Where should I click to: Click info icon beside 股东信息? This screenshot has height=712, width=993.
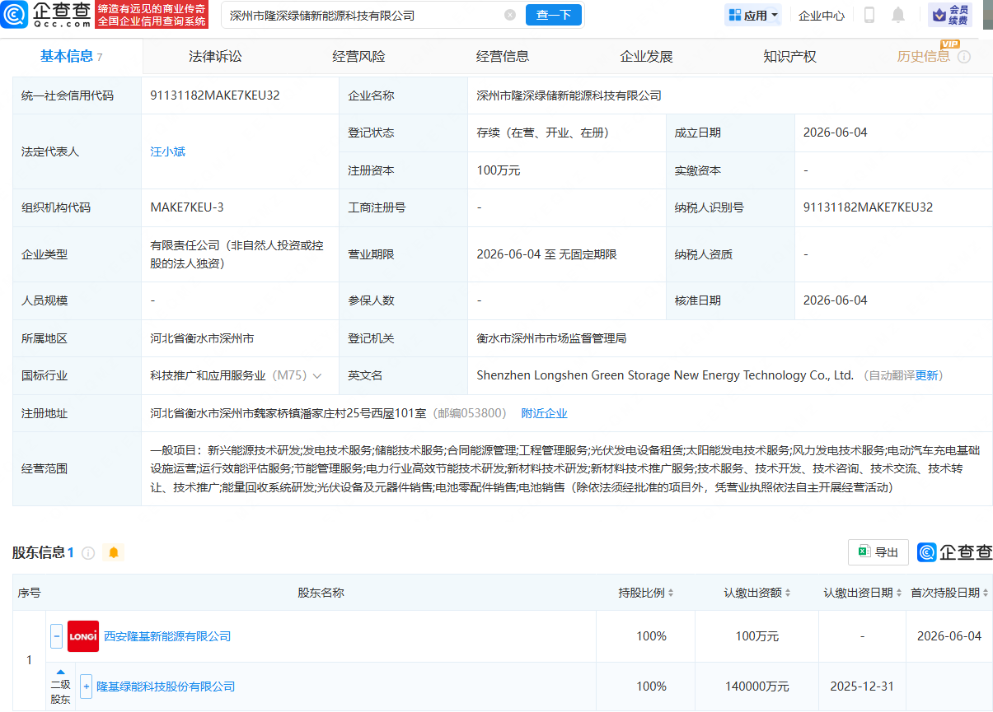(x=88, y=553)
